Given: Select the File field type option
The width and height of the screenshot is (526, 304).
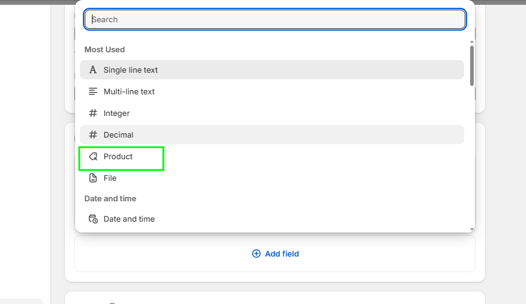Looking at the screenshot, I should pyautogui.click(x=110, y=178).
